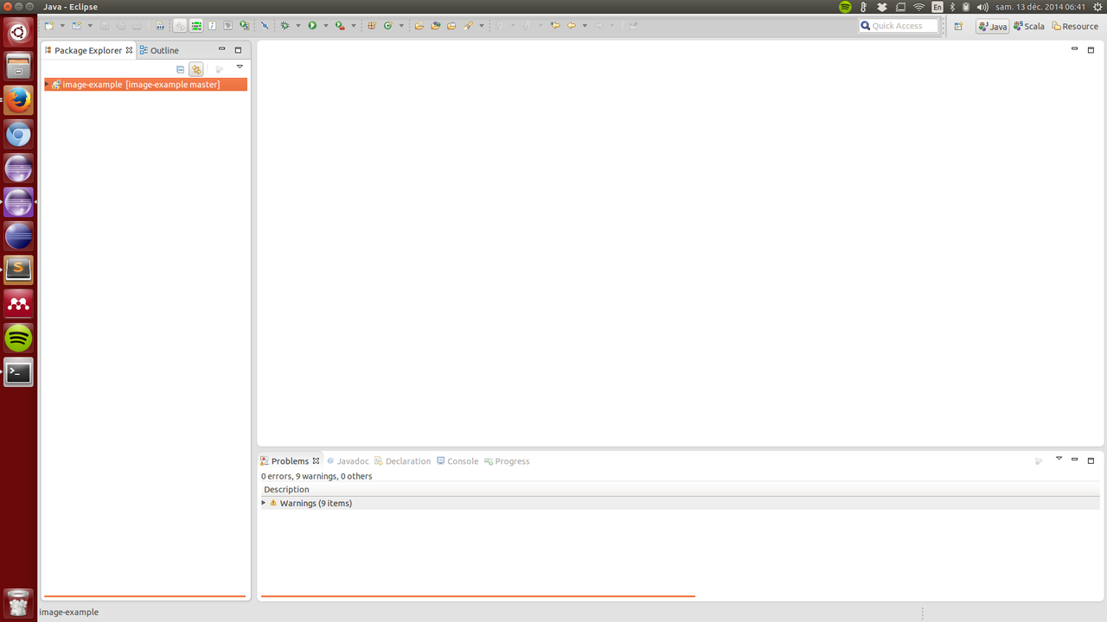Open Terminal from the Ubuntu launcher
The width and height of the screenshot is (1107, 622).
[x=18, y=372]
